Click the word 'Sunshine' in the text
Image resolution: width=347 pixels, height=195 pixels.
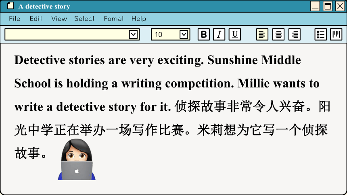click(x=232, y=60)
